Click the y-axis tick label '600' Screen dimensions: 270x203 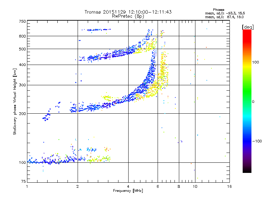point(22,36)
